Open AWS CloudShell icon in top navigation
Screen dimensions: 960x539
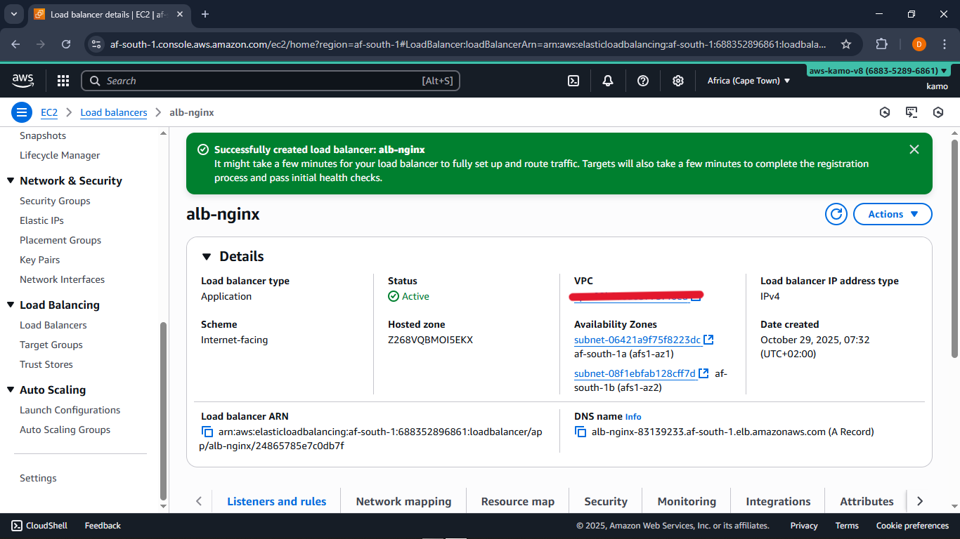pyautogui.click(x=573, y=81)
